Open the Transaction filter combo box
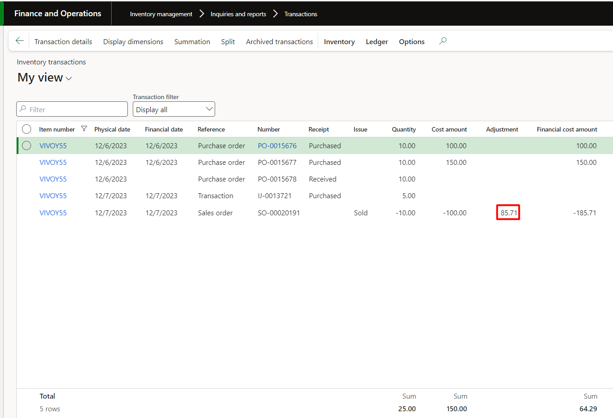 [174, 109]
